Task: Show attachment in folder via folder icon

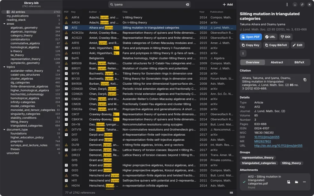Action: point(296,182)
